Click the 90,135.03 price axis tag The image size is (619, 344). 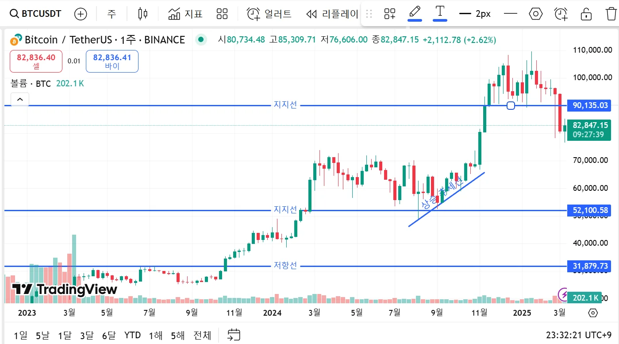(590, 105)
